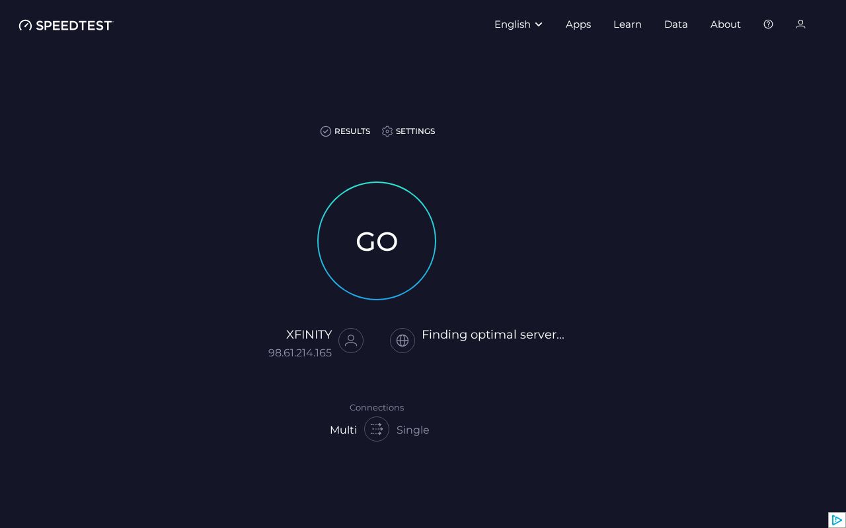Select Multi connection mode

pos(343,430)
